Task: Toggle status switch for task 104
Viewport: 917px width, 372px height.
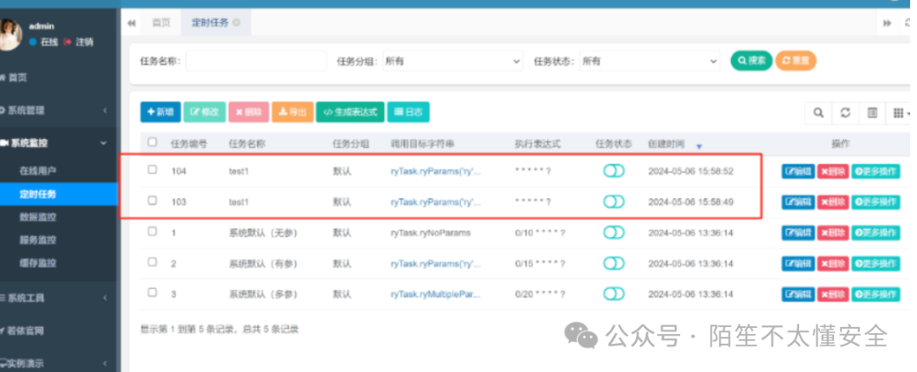Action: coord(614,171)
